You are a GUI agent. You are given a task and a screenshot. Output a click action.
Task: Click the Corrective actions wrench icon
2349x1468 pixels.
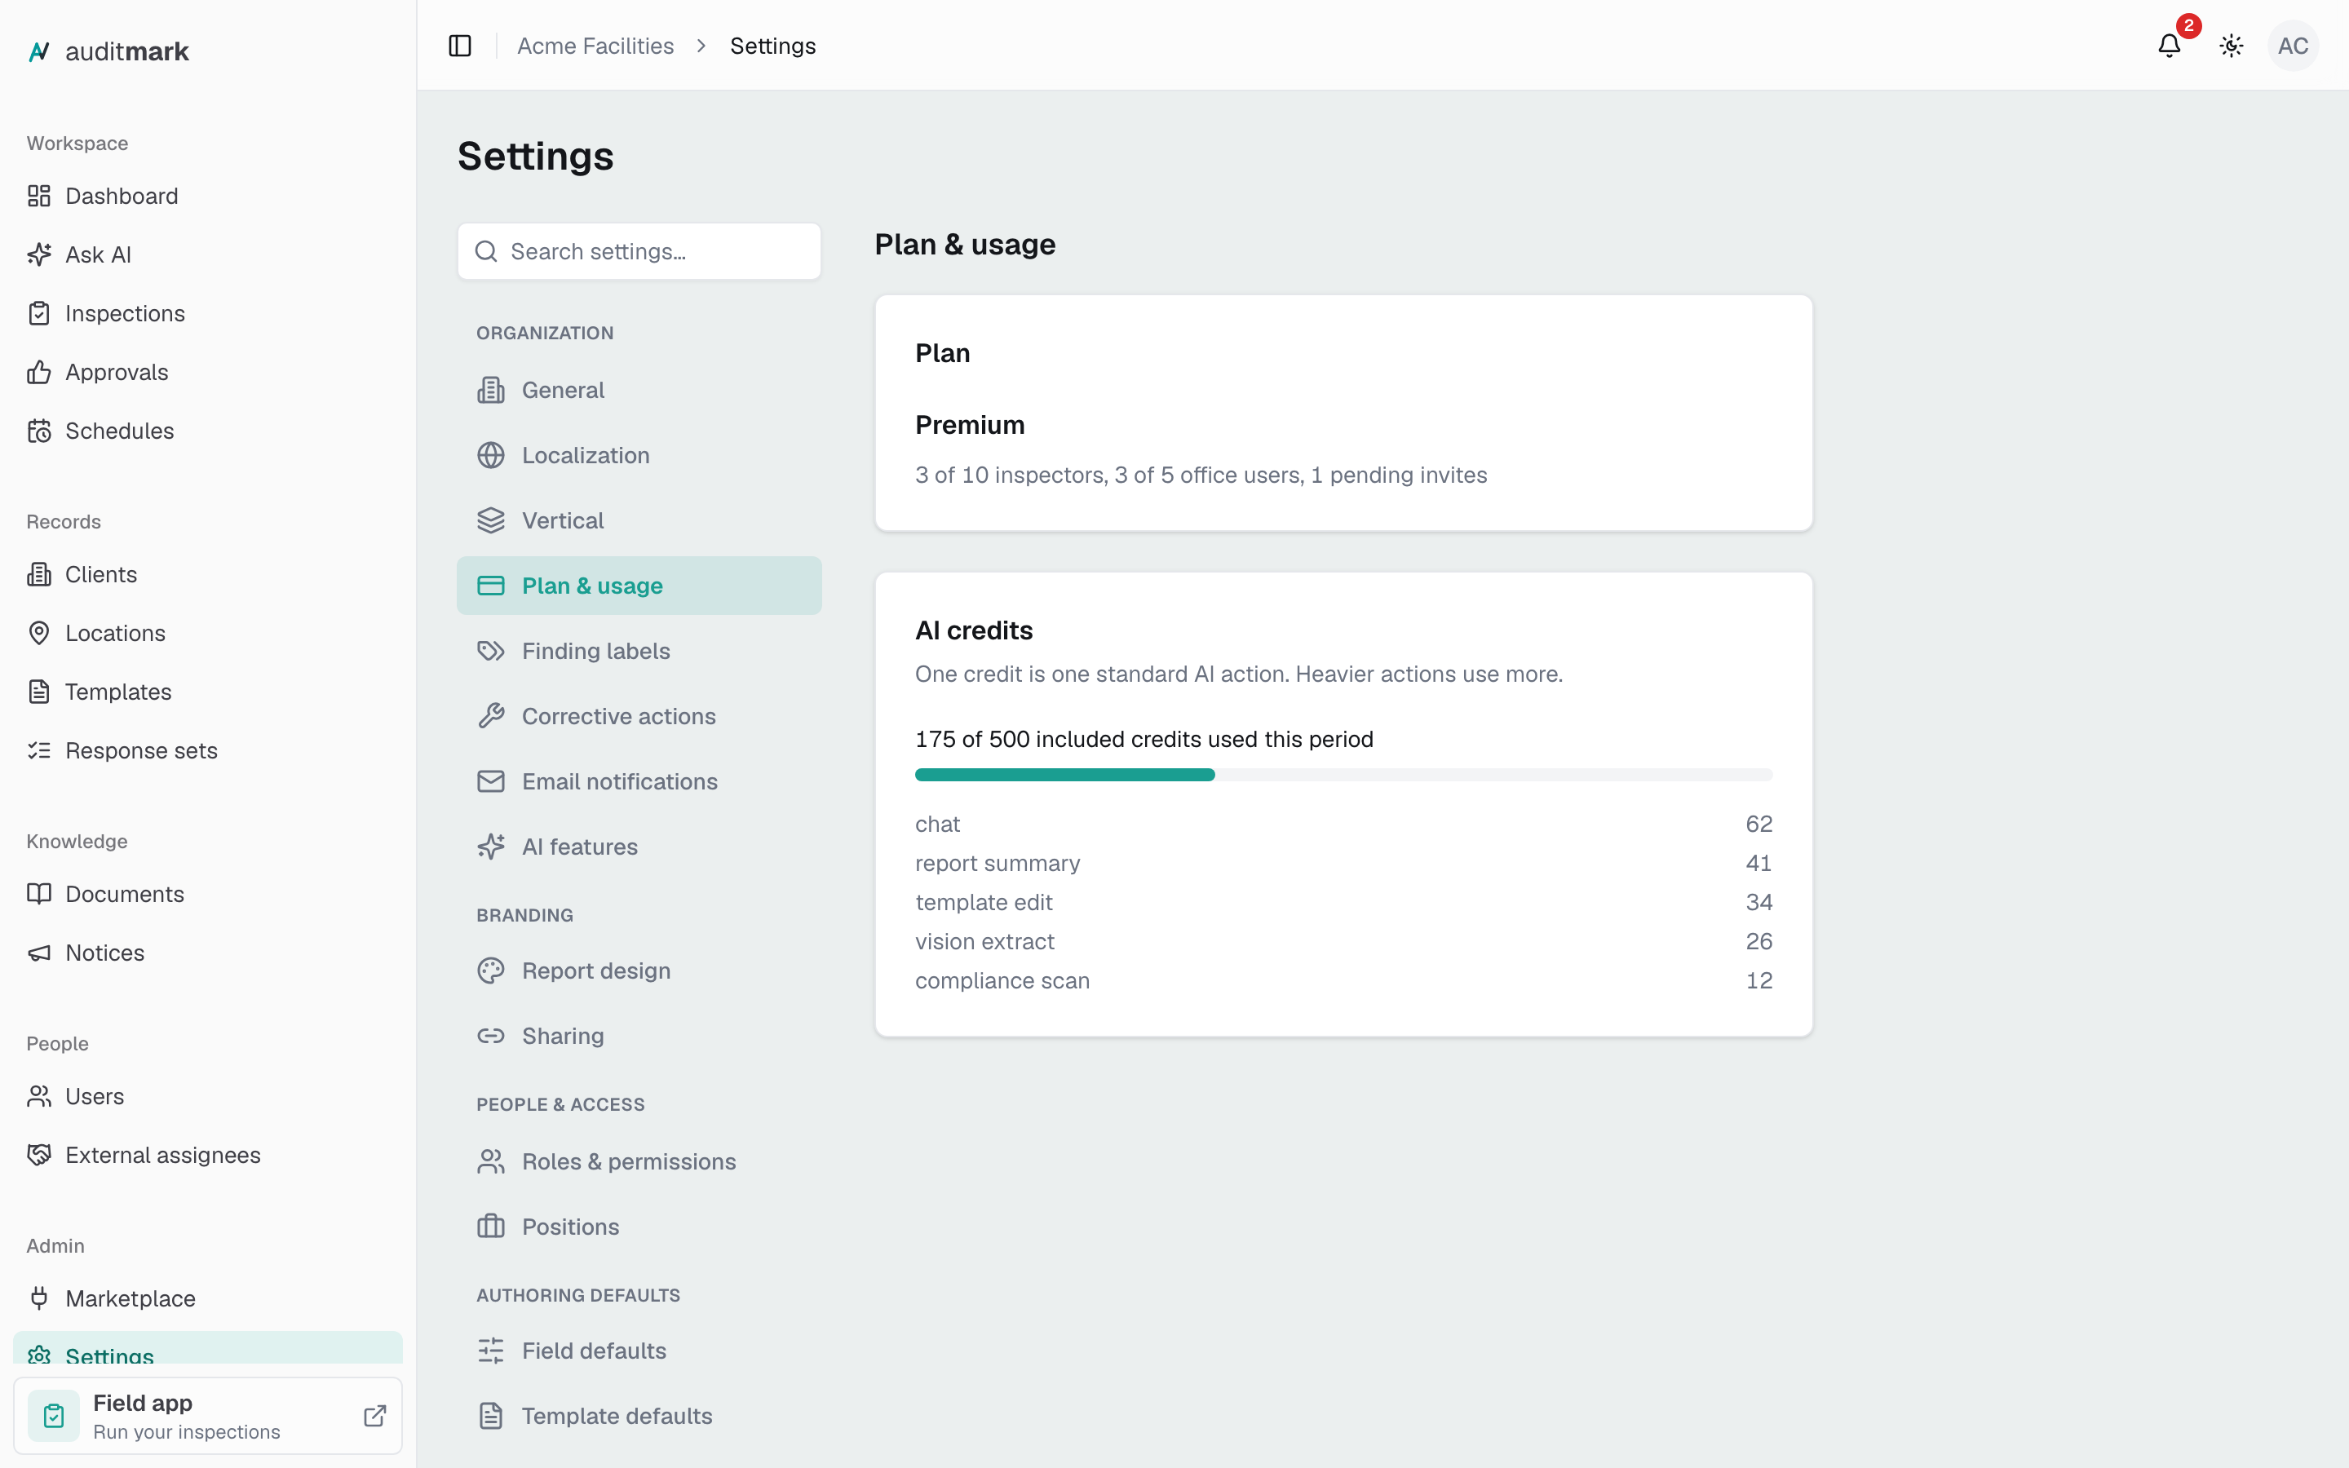pyautogui.click(x=491, y=717)
